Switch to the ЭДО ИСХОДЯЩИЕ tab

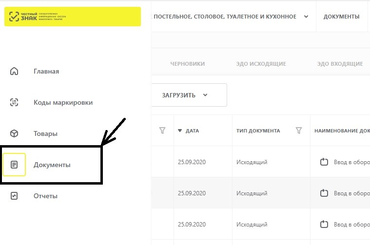tap(261, 64)
